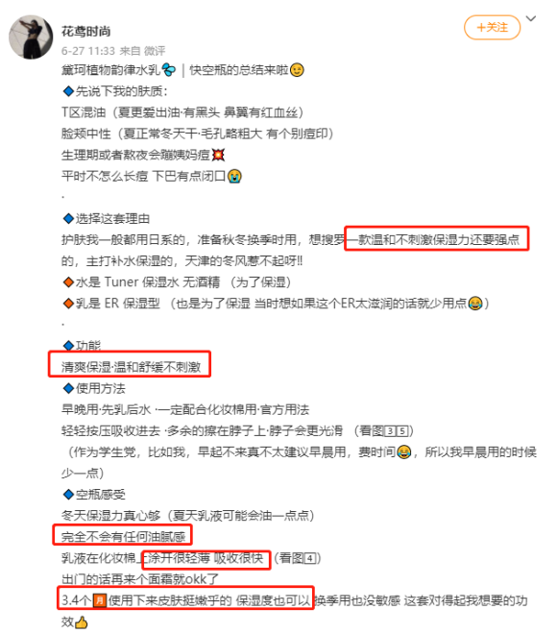The height and width of the screenshot is (634, 557).
Task: Click the 6-27 11:33 timestamp
Action: coord(88,51)
